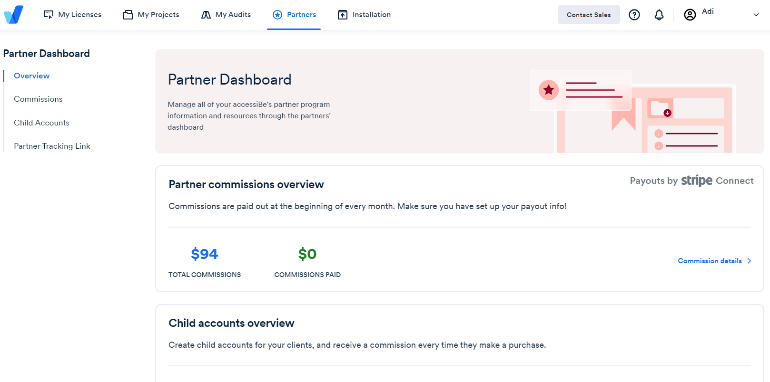Click the Installation upload icon
Viewport: 770px width, 382px height.
tap(343, 15)
